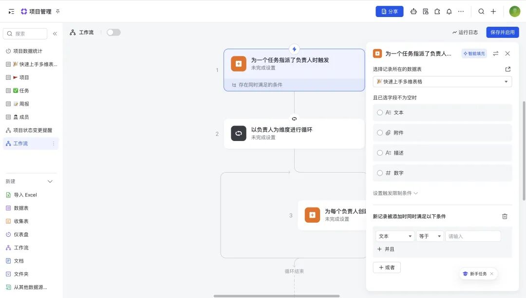Image resolution: width=526 pixels, height=298 pixels.
Task: Click the settings panel vertical scrollbar
Action: [524, 151]
